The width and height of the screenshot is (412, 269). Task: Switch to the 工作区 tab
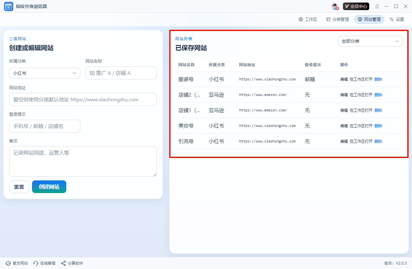308,19
